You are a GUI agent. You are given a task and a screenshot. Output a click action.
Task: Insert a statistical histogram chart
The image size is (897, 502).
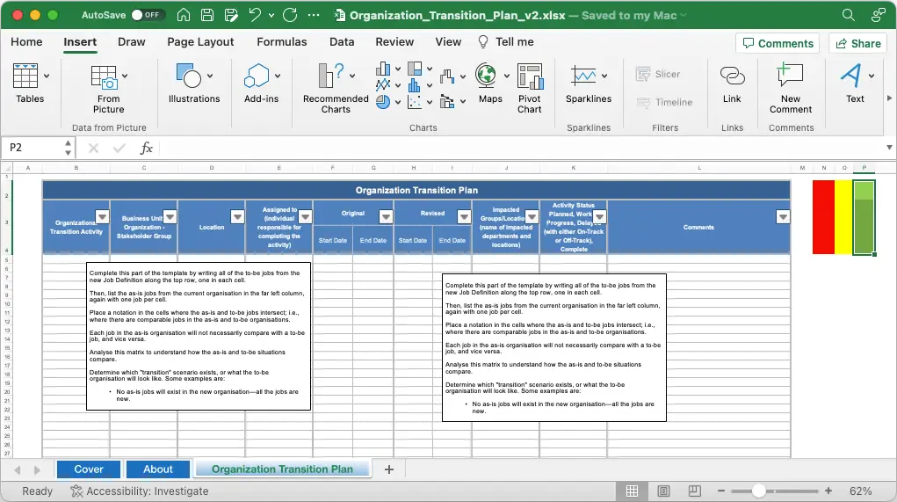pyautogui.click(x=414, y=85)
